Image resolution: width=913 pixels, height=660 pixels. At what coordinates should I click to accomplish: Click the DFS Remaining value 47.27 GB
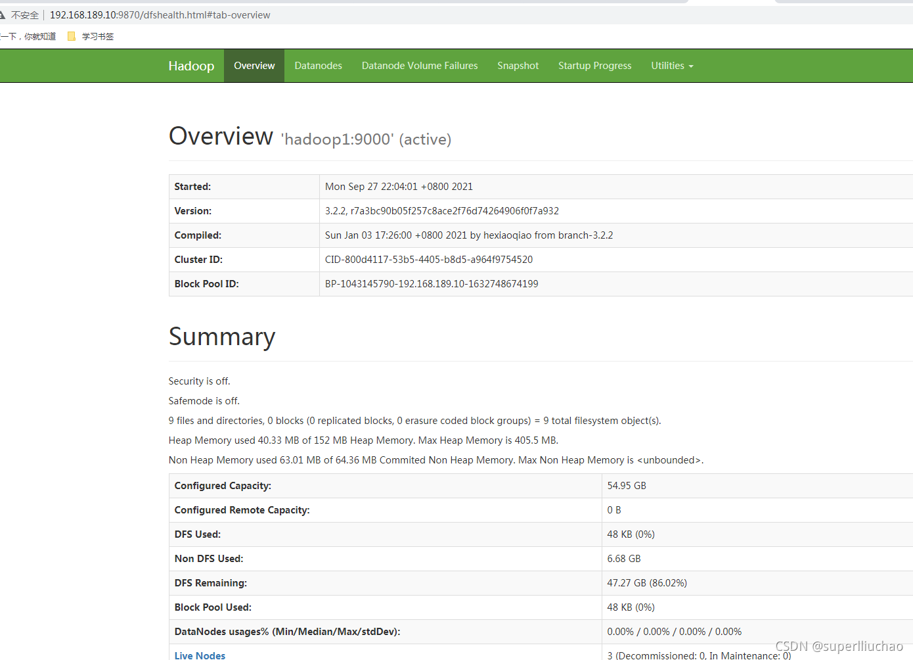click(647, 583)
